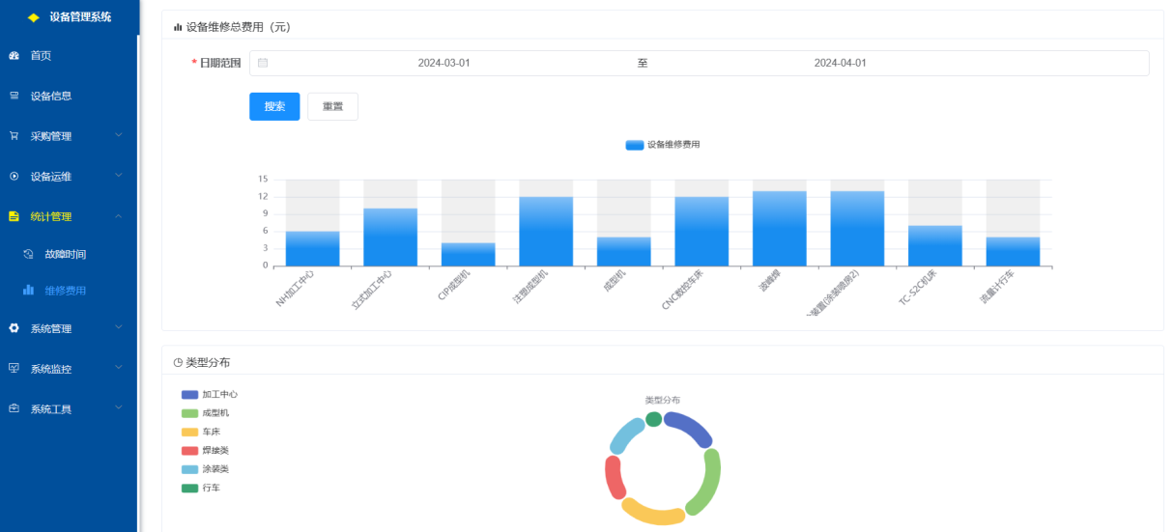The image size is (1174, 532).
Task: Click the 流量计行车 bar
Action: pos(1013,251)
